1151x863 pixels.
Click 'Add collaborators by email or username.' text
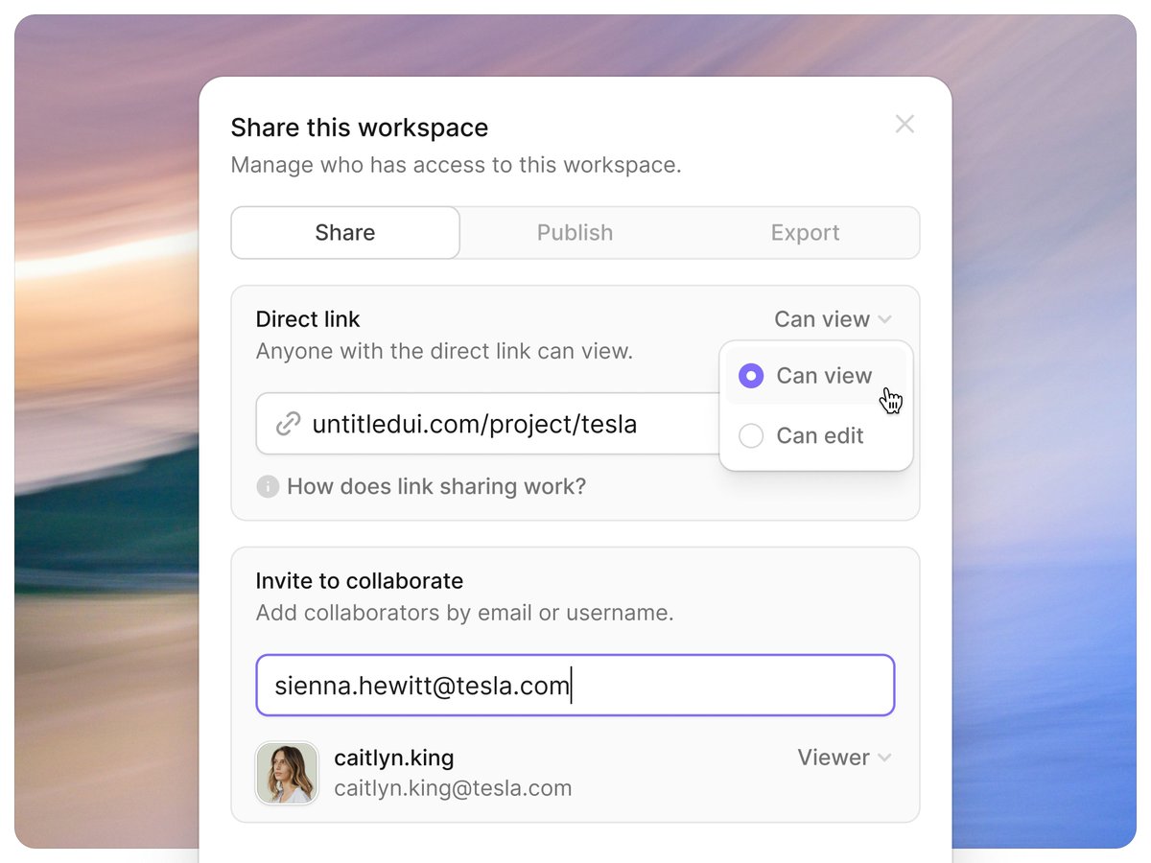point(465,613)
